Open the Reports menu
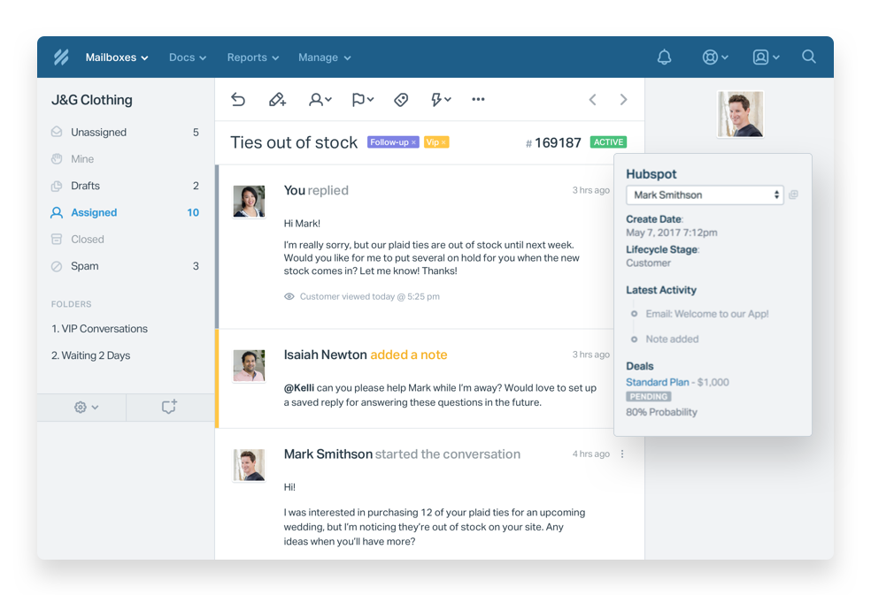This screenshot has height=595, width=871. (252, 57)
